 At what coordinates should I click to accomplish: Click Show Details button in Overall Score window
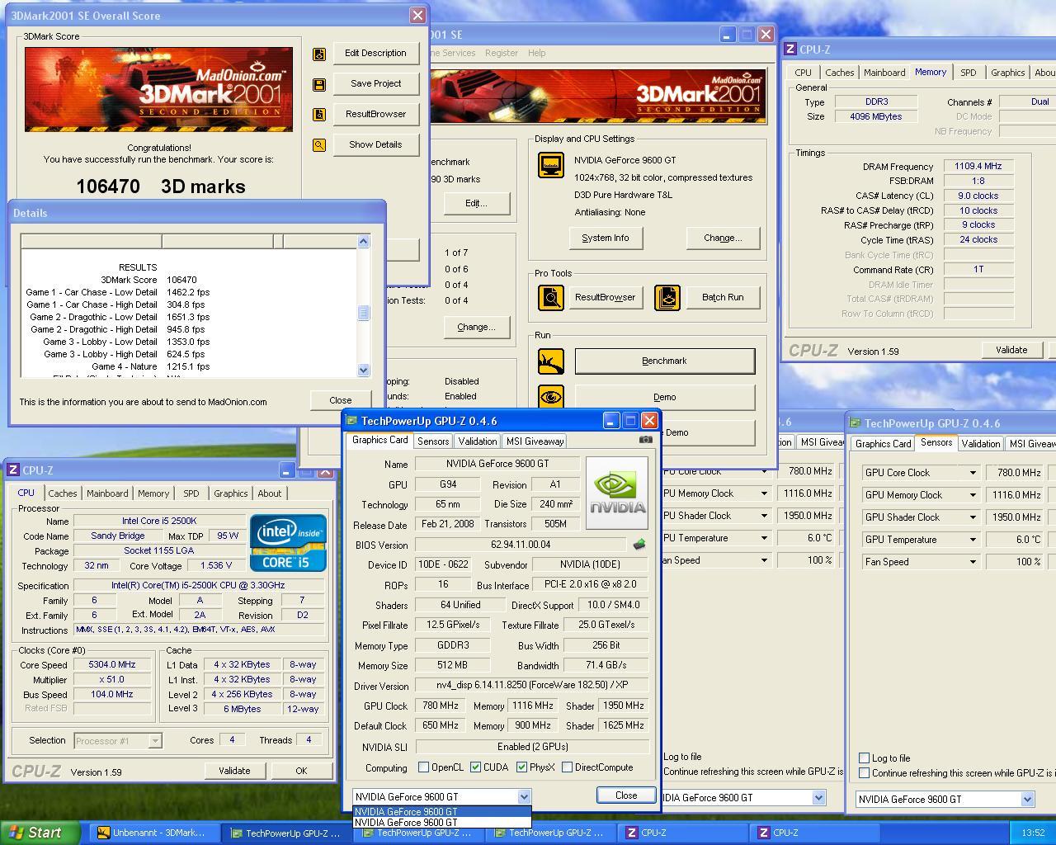(x=375, y=144)
